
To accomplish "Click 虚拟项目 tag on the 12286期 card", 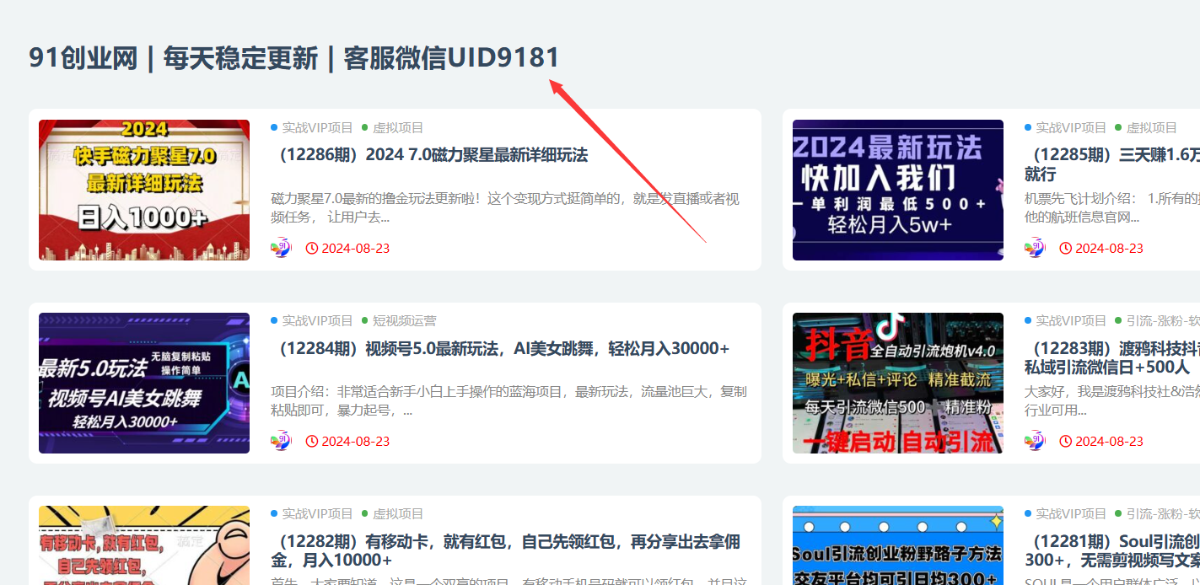I will [398, 128].
